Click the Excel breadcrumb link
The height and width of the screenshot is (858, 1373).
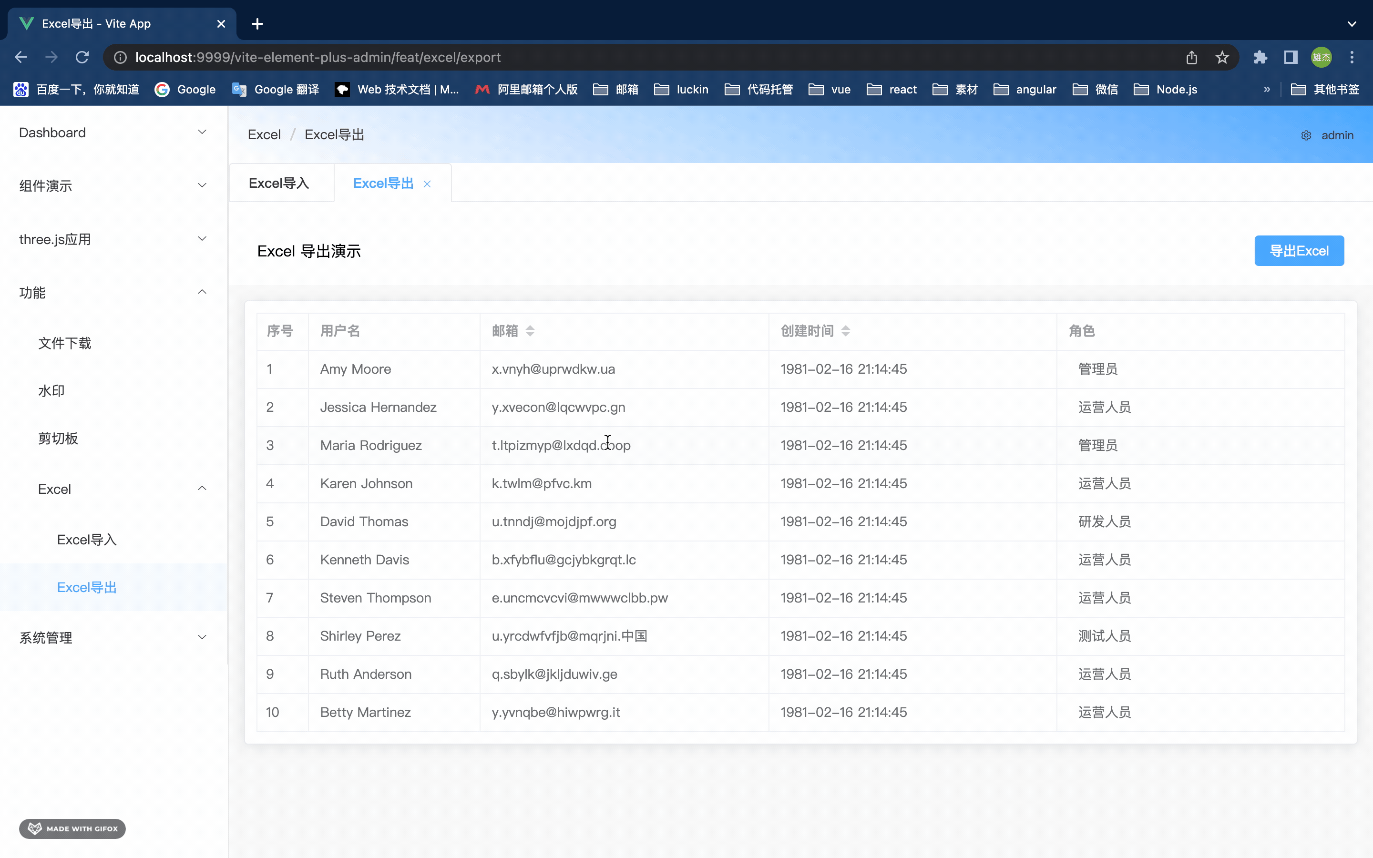(x=265, y=135)
